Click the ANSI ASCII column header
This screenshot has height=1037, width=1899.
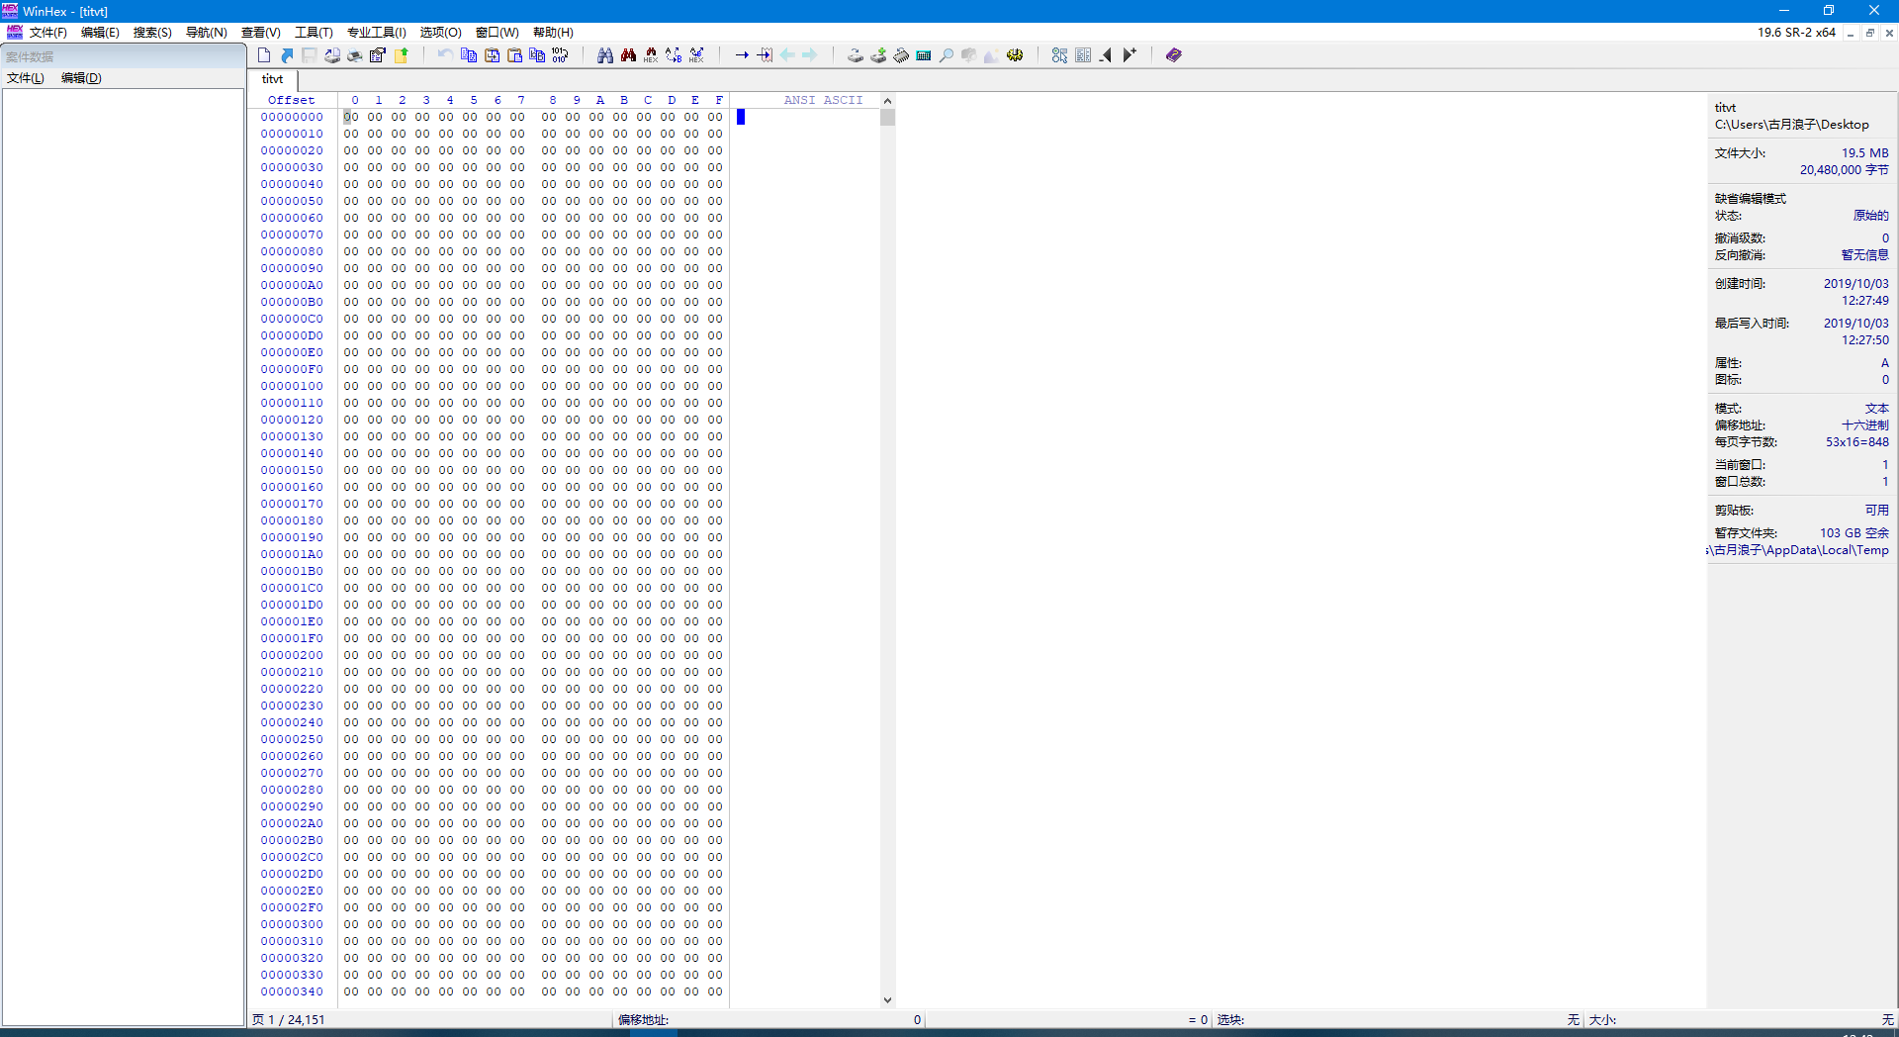(x=823, y=100)
